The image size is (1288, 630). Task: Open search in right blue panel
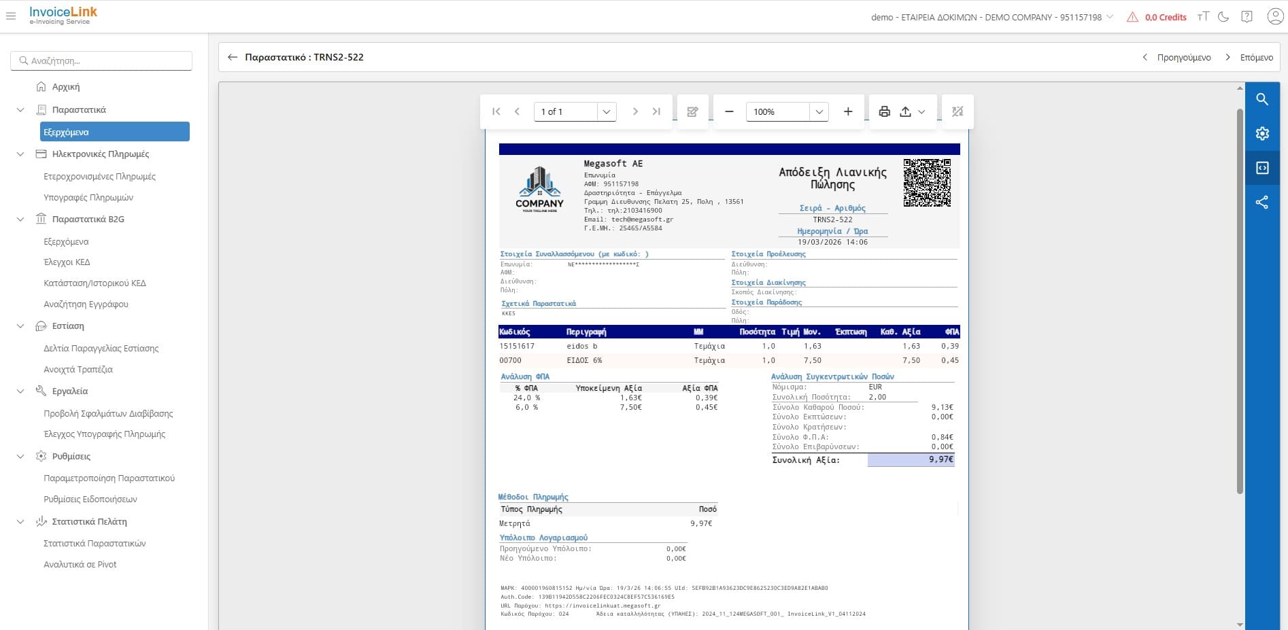point(1262,99)
